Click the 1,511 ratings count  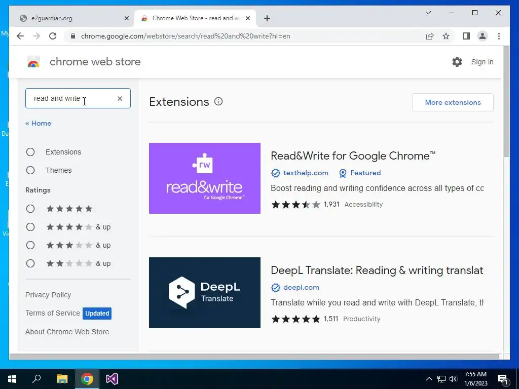coord(331,319)
